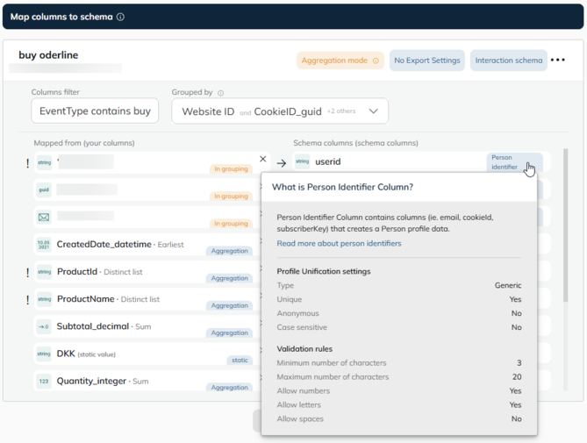Click Aggregation tag on Subtotal_decimal row
The height and width of the screenshot is (443, 587).
coord(230,332)
